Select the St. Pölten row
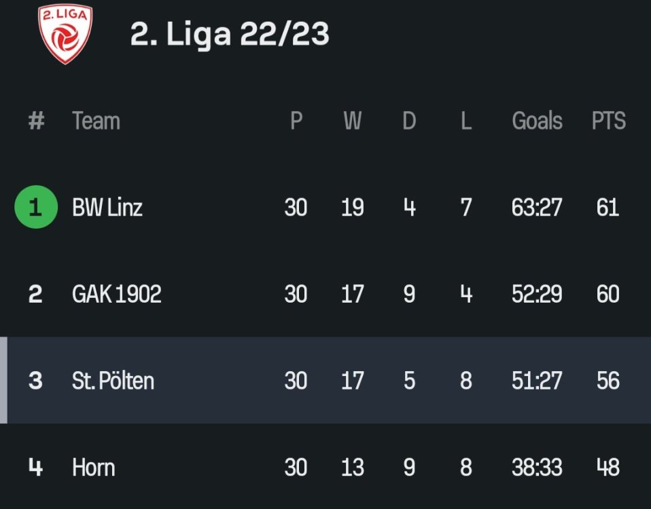Viewport: 651px width, 509px height. [111, 381]
